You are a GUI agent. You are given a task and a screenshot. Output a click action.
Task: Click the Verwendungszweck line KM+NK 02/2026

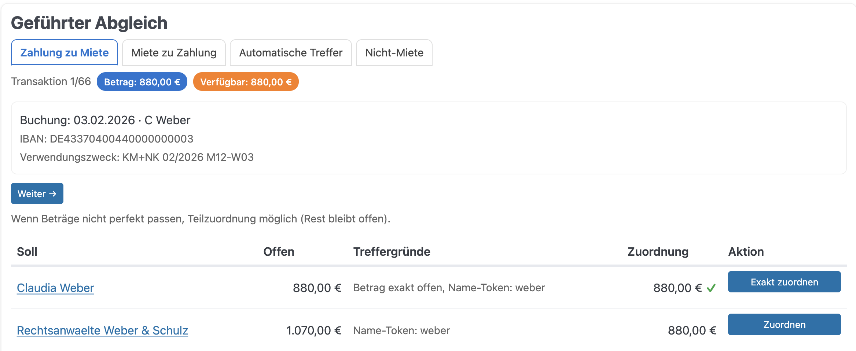(x=137, y=157)
